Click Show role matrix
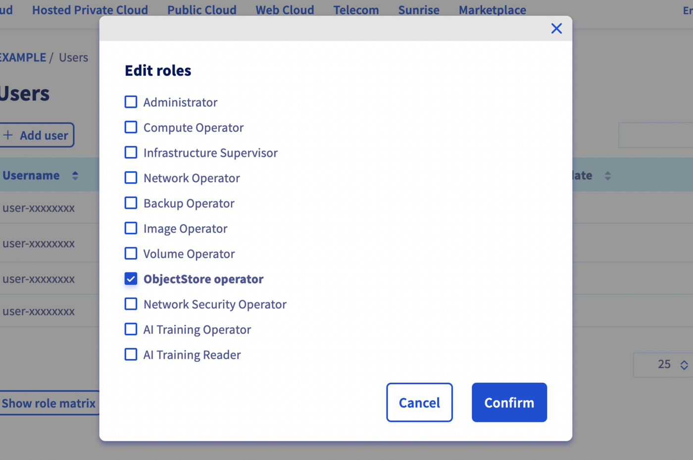The image size is (693, 460). [x=48, y=403]
